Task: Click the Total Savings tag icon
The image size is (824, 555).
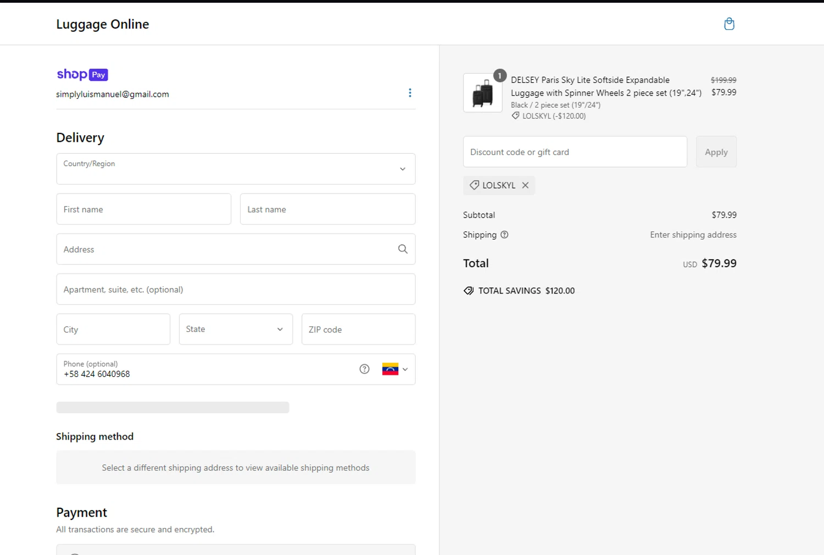Action: pyautogui.click(x=469, y=291)
